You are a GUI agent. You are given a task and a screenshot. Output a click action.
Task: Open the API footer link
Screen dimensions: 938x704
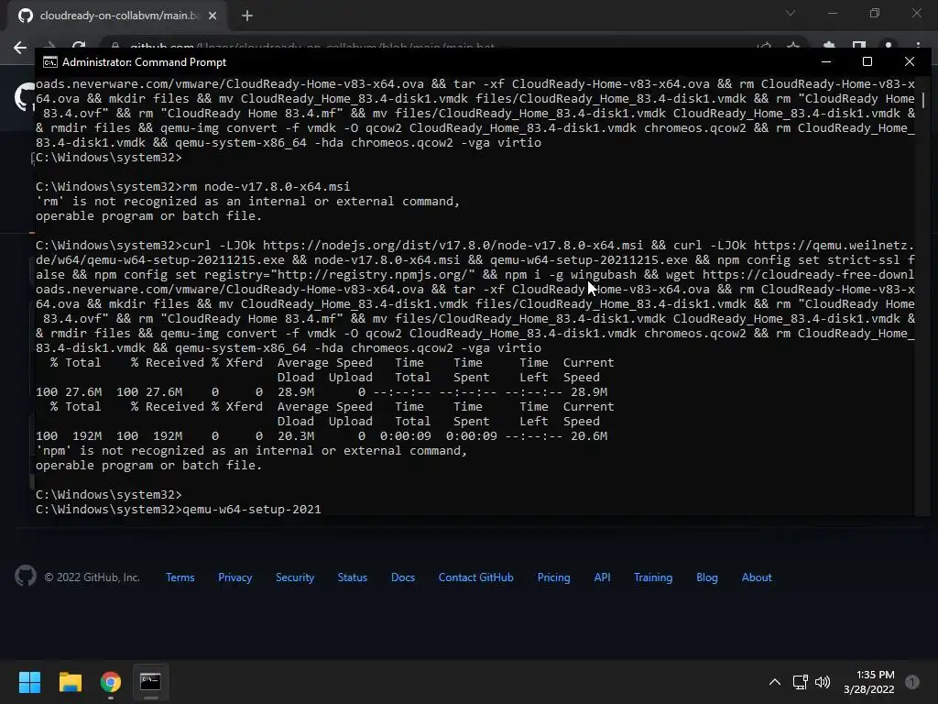[x=603, y=577]
